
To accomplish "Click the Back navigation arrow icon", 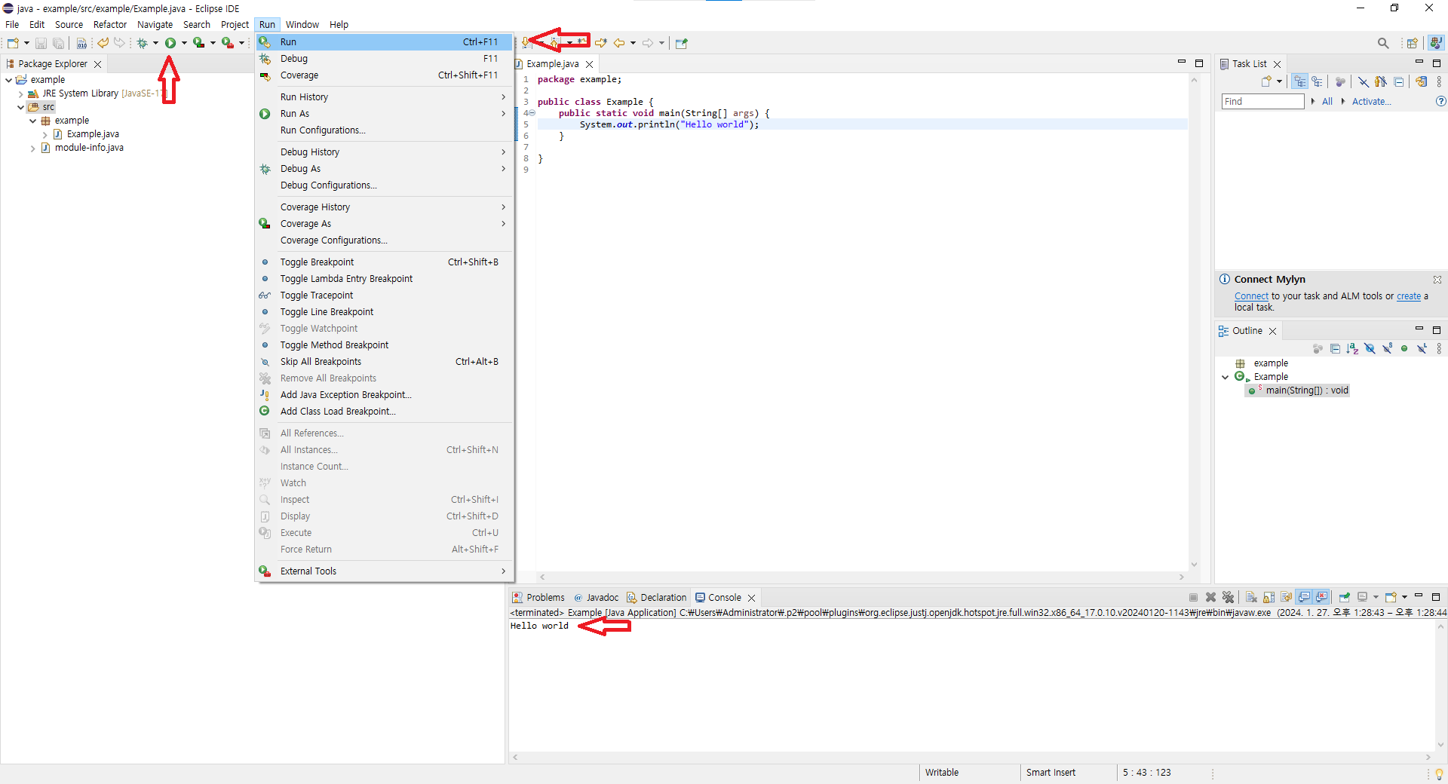I will [618, 43].
